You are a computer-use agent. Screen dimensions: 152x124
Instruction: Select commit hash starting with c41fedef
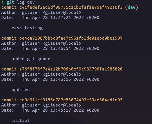click(71, 7)
